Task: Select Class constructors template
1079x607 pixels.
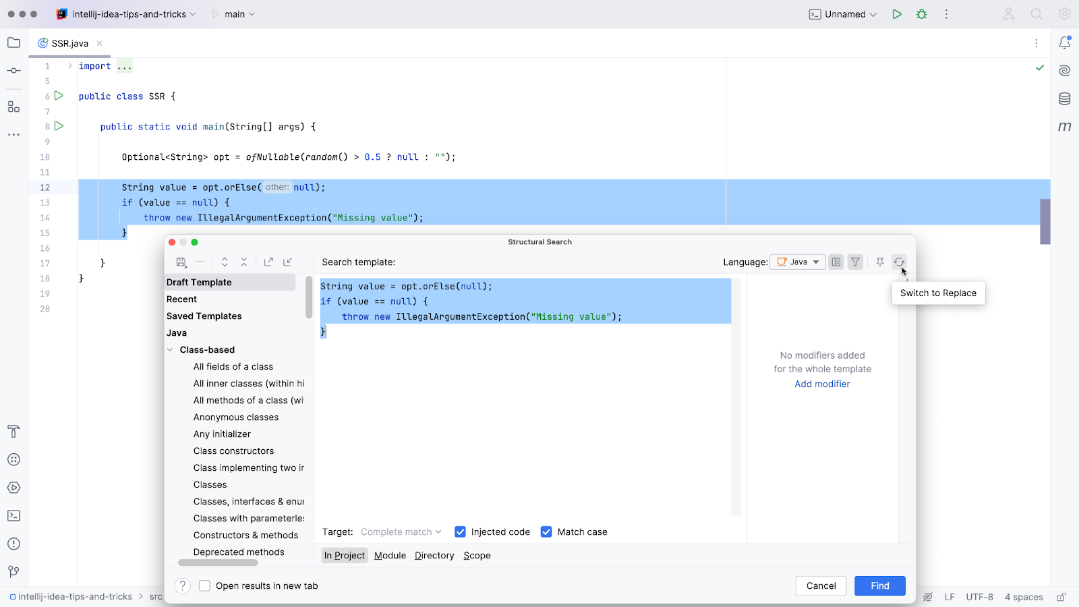Action: (x=233, y=451)
